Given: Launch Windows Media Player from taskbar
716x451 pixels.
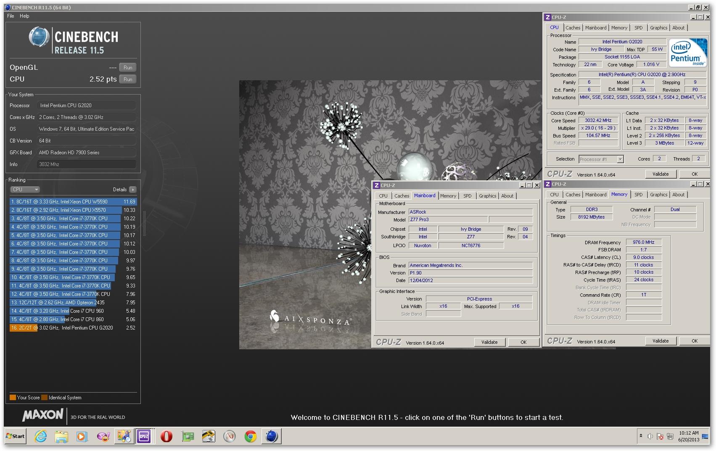Looking at the screenshot, I should coord(82,436).
